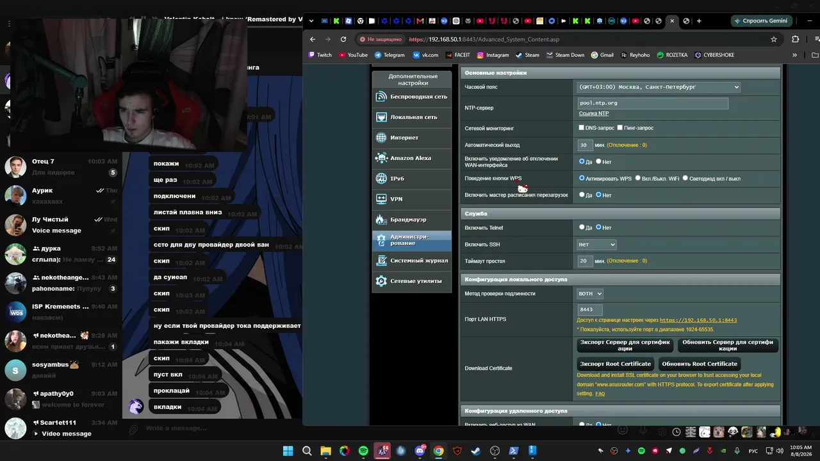Click the auto-logout minutes field
Viewport: 820px width, 461px height.
(x=584, y=145)
